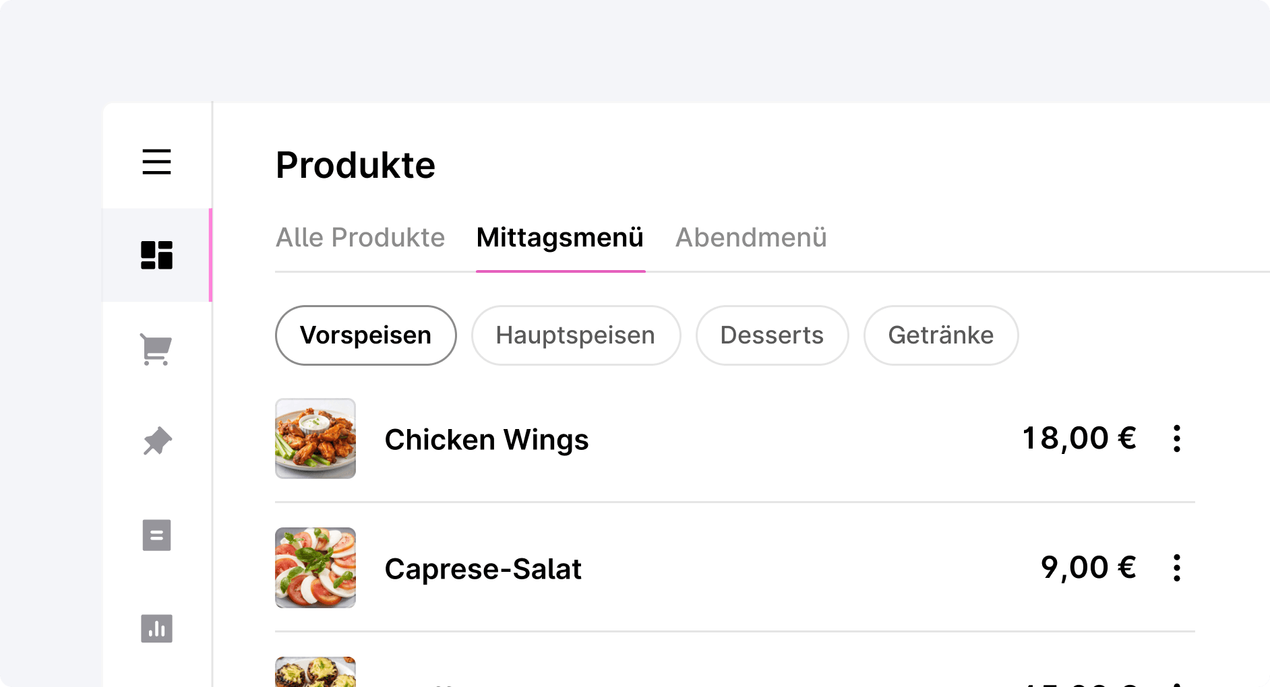Activate the Desserts filter chip
Viewport: 1270px width, 687px height.
pyautogui.click(x=772, y=335)
